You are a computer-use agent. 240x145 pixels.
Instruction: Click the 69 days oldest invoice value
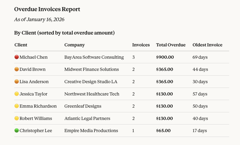coord(200,57)
